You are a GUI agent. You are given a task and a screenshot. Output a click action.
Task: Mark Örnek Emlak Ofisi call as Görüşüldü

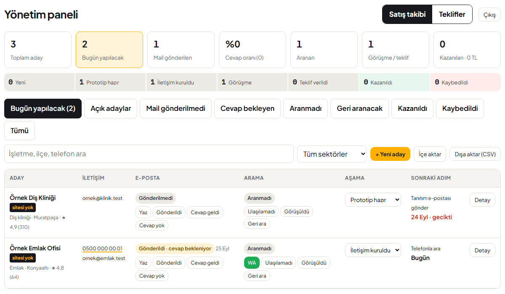pyautogui.click(x=314, y=263)
